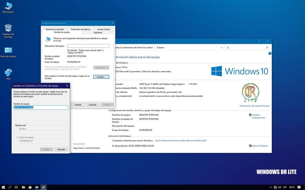Click Cancelar in the name change dialog
The height and width of the screenshot is (190, 305).
(x=61, y=149)
